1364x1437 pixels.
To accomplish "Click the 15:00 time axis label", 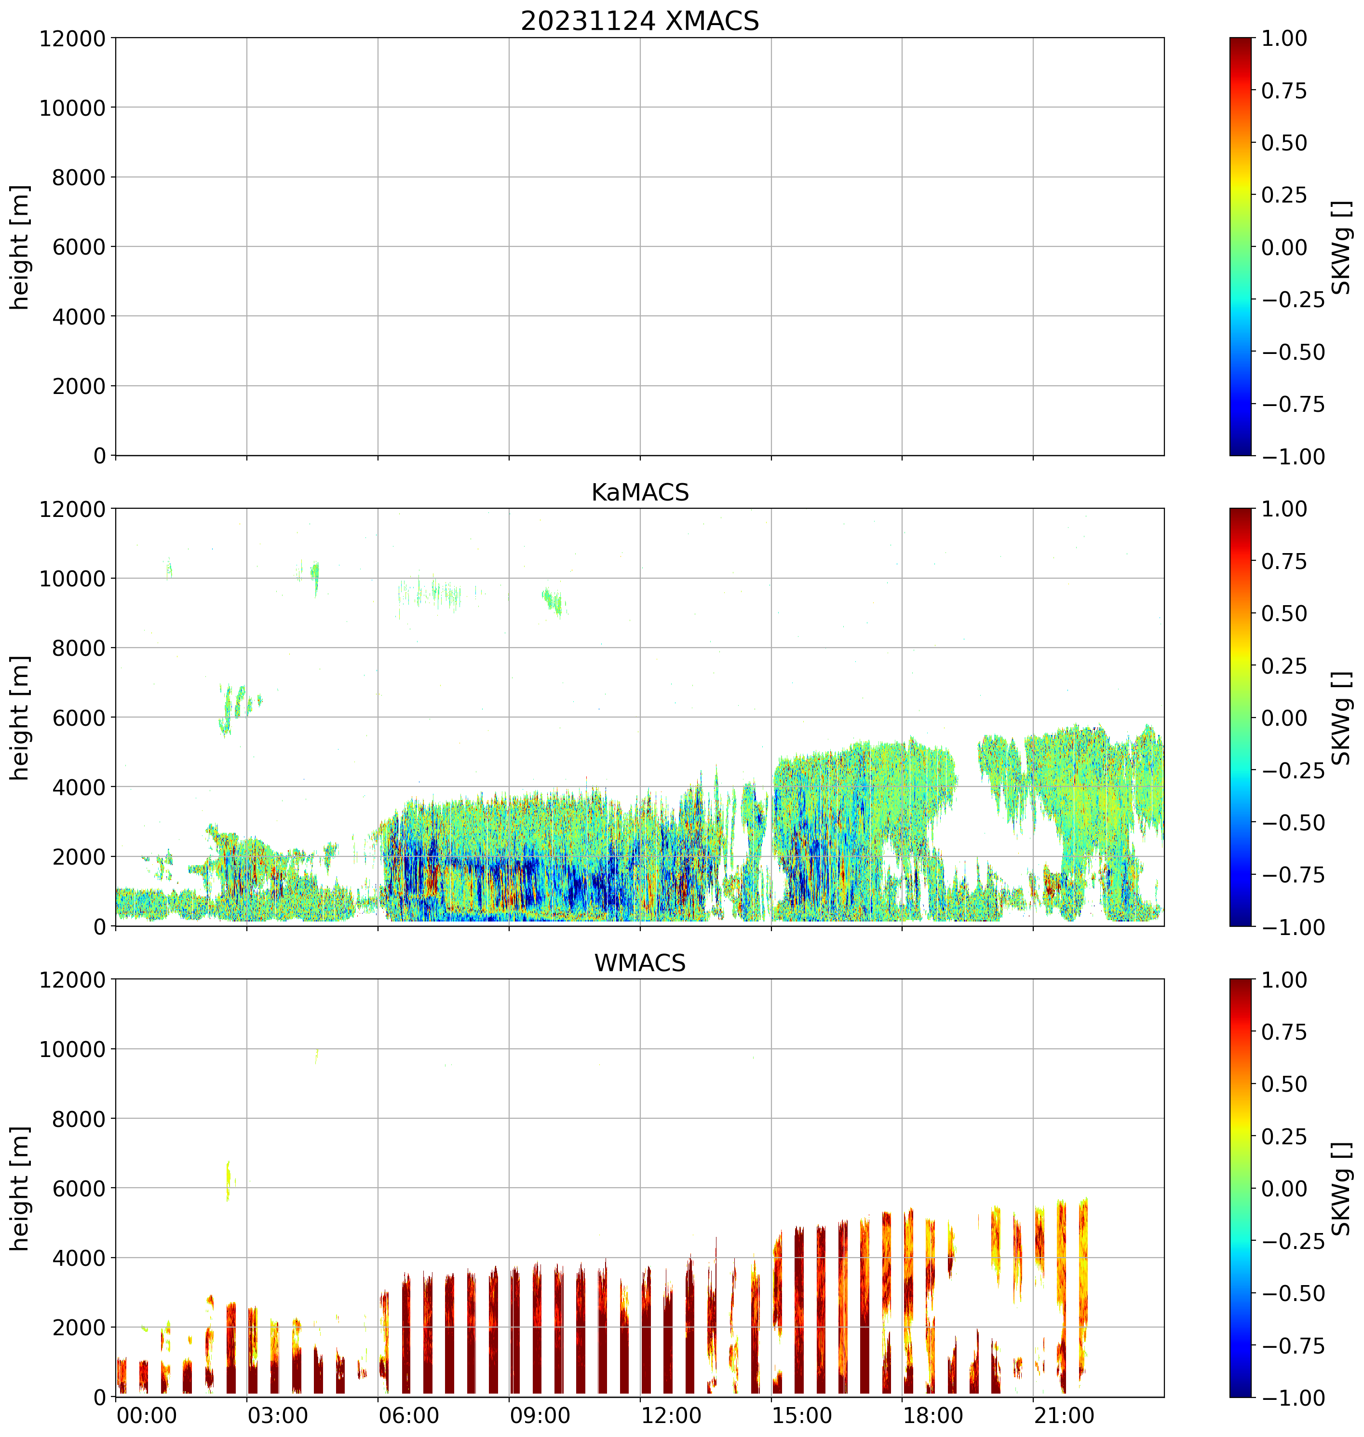I will (802, 1416).
